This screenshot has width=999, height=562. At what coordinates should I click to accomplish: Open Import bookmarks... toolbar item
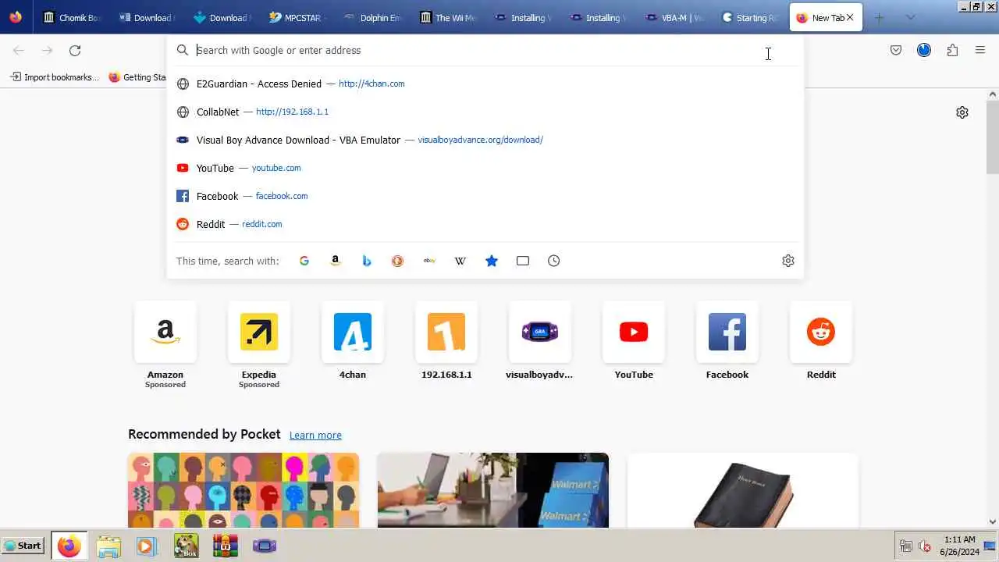pyautogui.click(x=55, y=77)
